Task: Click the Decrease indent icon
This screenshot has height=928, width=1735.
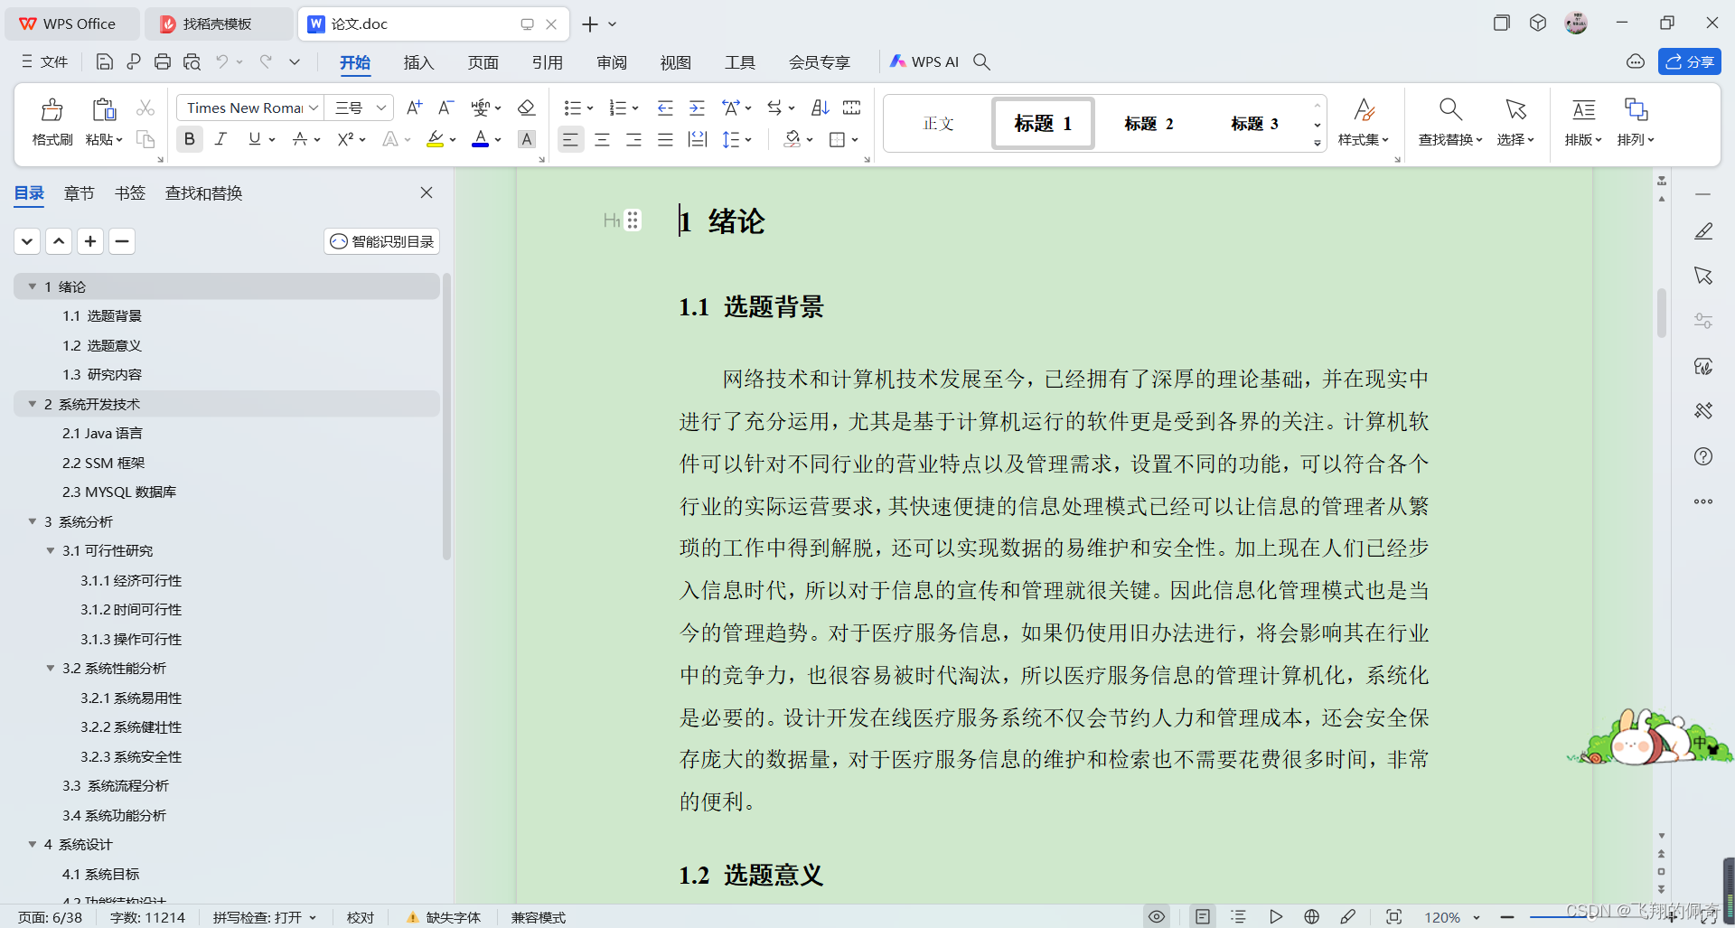Action: 665,108
